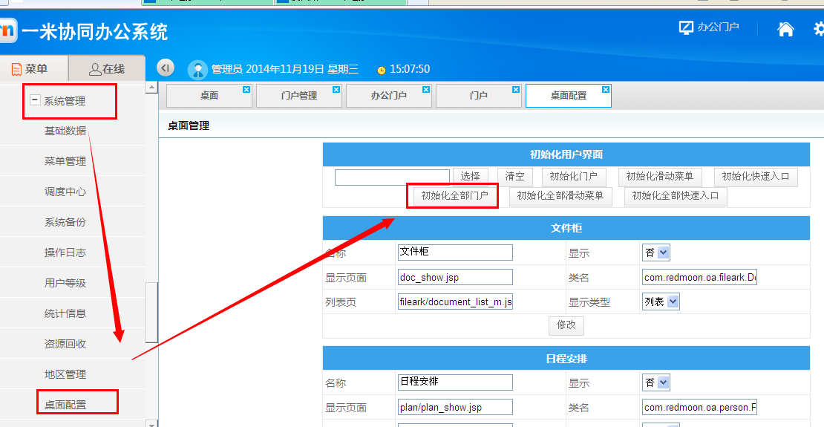This screenshot has width=824, height=427.
Task: Collapse the 系统管理 tree node
Action: [35, 100]
